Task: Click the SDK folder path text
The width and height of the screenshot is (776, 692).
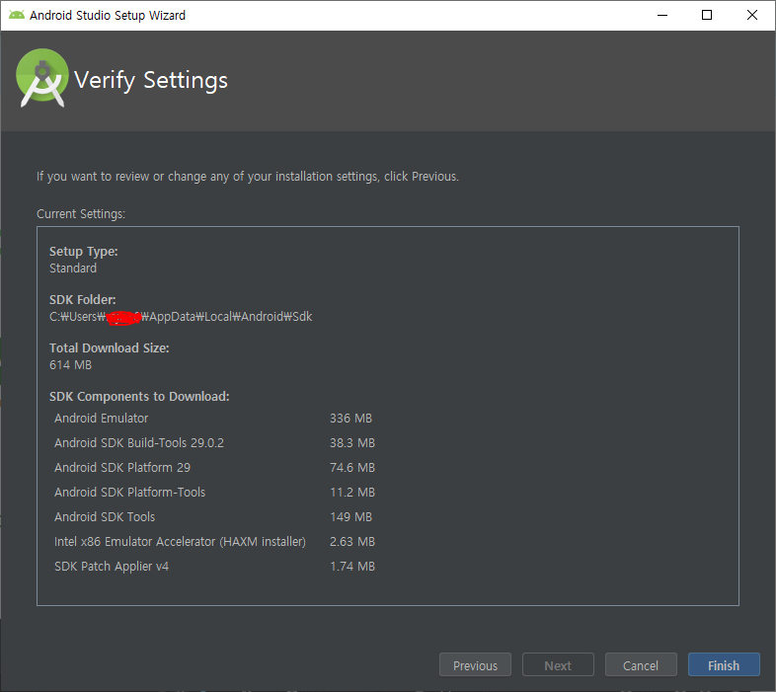Action: (181, 317)
